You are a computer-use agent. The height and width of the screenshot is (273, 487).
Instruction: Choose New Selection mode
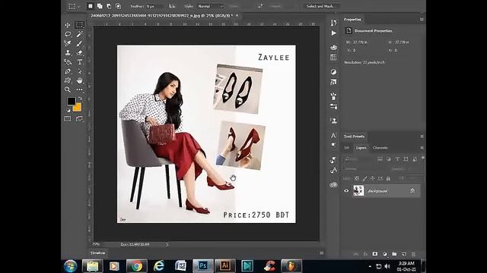(x=91, y=6)
